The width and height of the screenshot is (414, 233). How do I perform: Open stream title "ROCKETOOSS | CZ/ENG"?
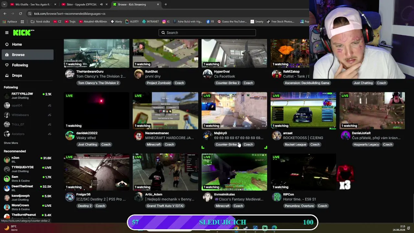[303, 138]
